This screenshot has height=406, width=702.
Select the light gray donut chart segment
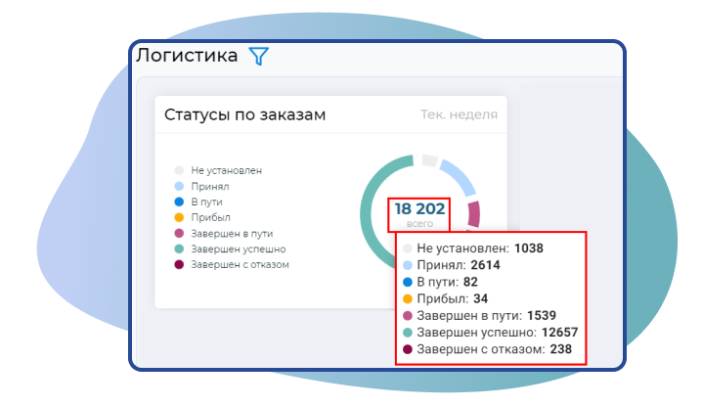(x=429, y=160)
